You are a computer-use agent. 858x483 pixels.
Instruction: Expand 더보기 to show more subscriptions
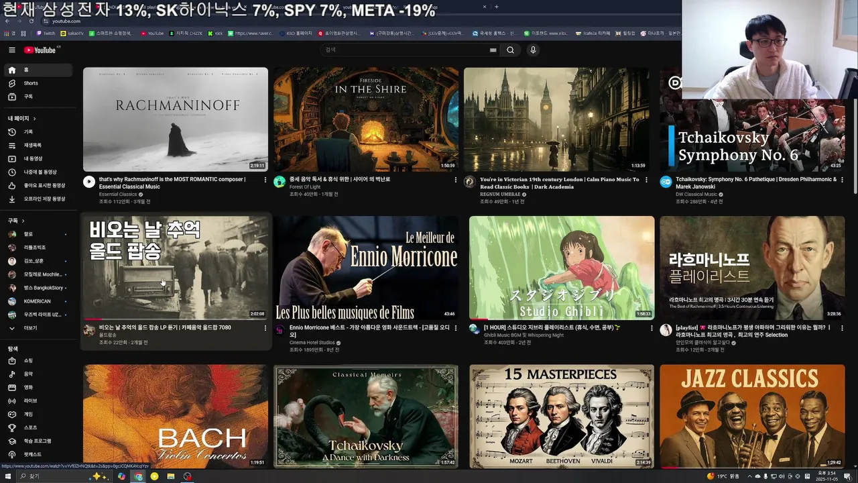coord(38,328)
